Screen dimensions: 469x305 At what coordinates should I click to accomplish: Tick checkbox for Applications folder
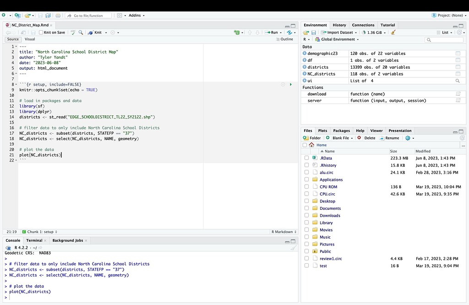(306, 180)
